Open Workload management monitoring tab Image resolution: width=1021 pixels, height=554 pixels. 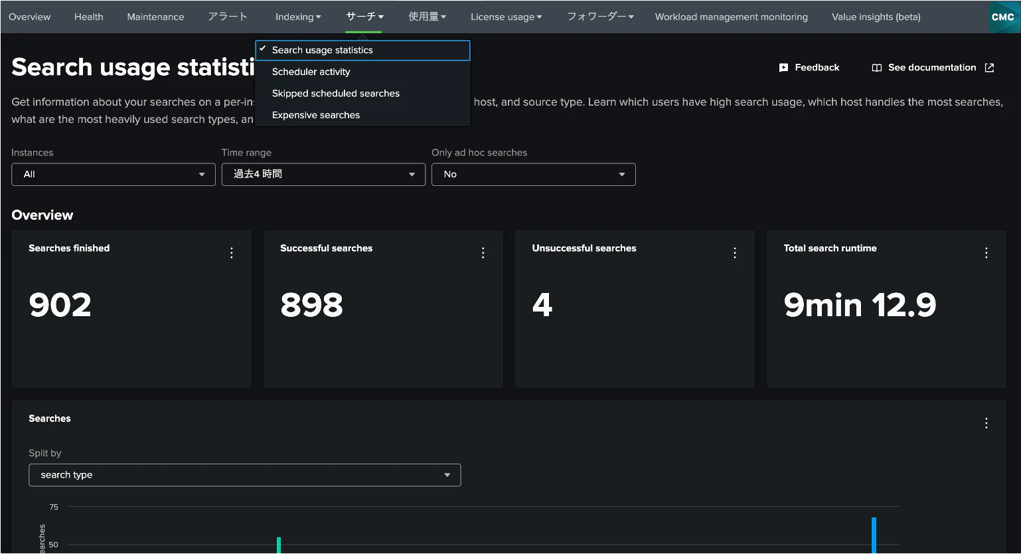(731, 17)
